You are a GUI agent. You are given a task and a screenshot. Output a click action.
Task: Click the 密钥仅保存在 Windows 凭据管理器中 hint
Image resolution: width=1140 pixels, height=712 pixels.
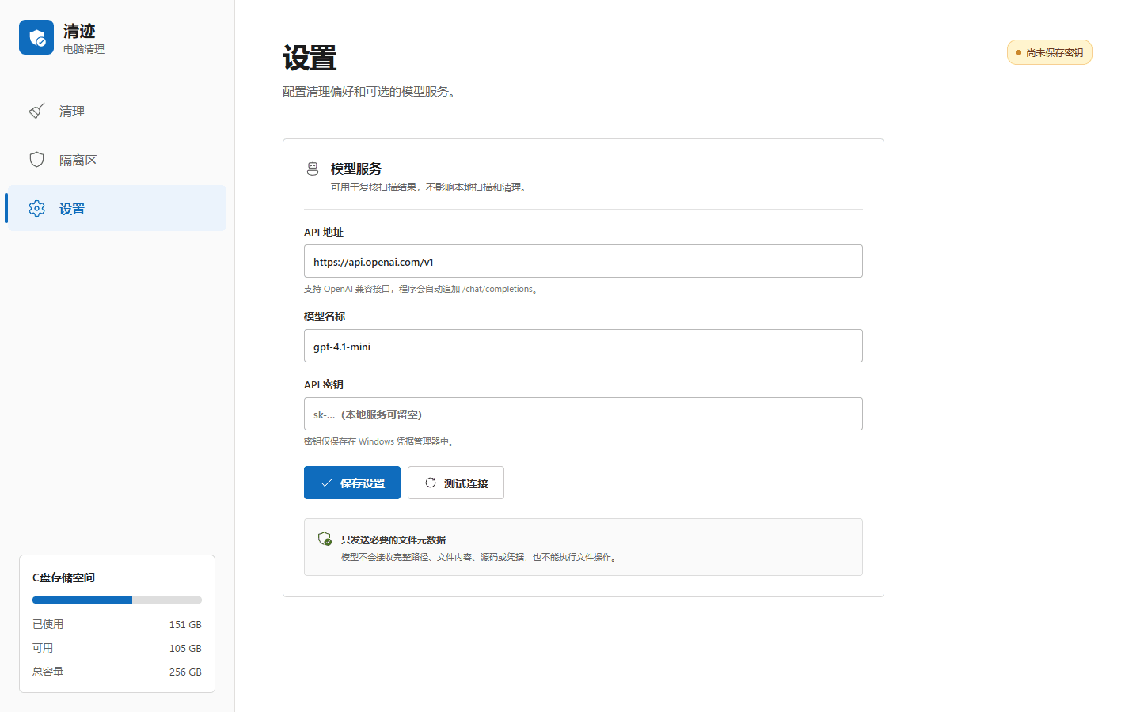[381, 441]
